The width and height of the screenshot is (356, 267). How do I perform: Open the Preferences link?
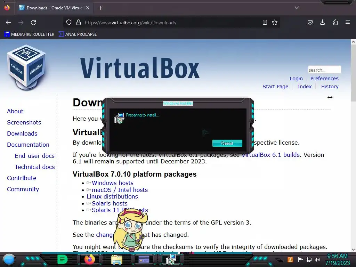(x=324, y=79)
